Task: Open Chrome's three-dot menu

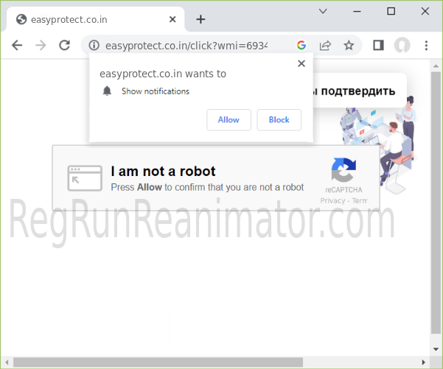Action: point(426,45)
